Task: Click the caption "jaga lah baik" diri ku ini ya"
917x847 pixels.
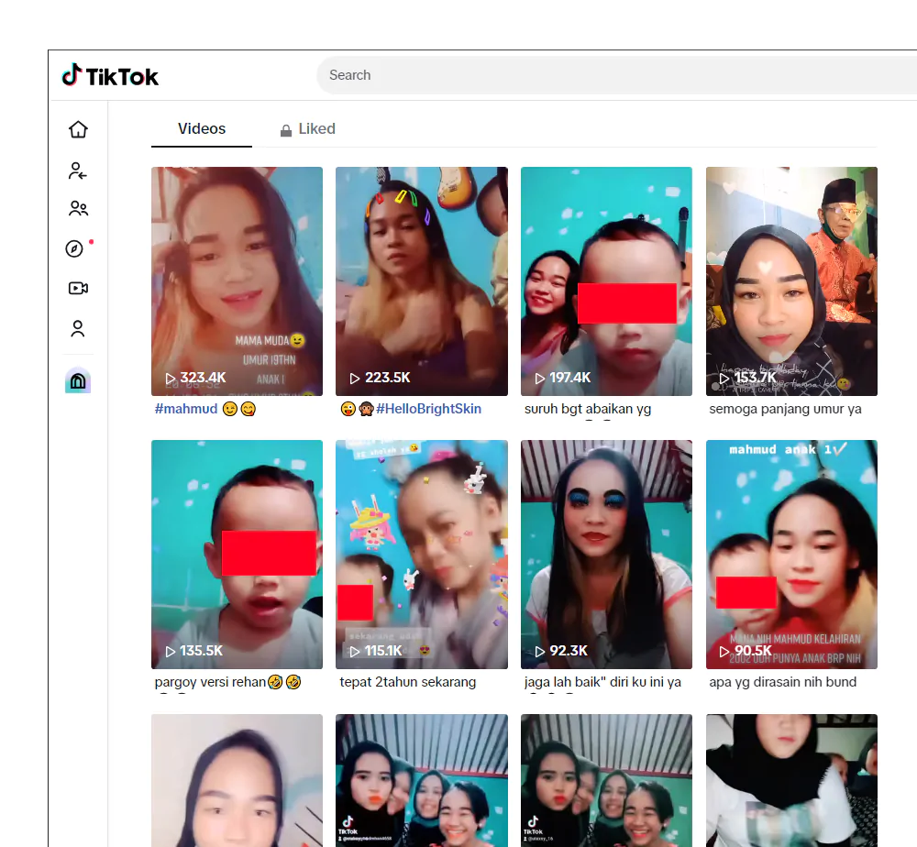Action: point(602,682)
